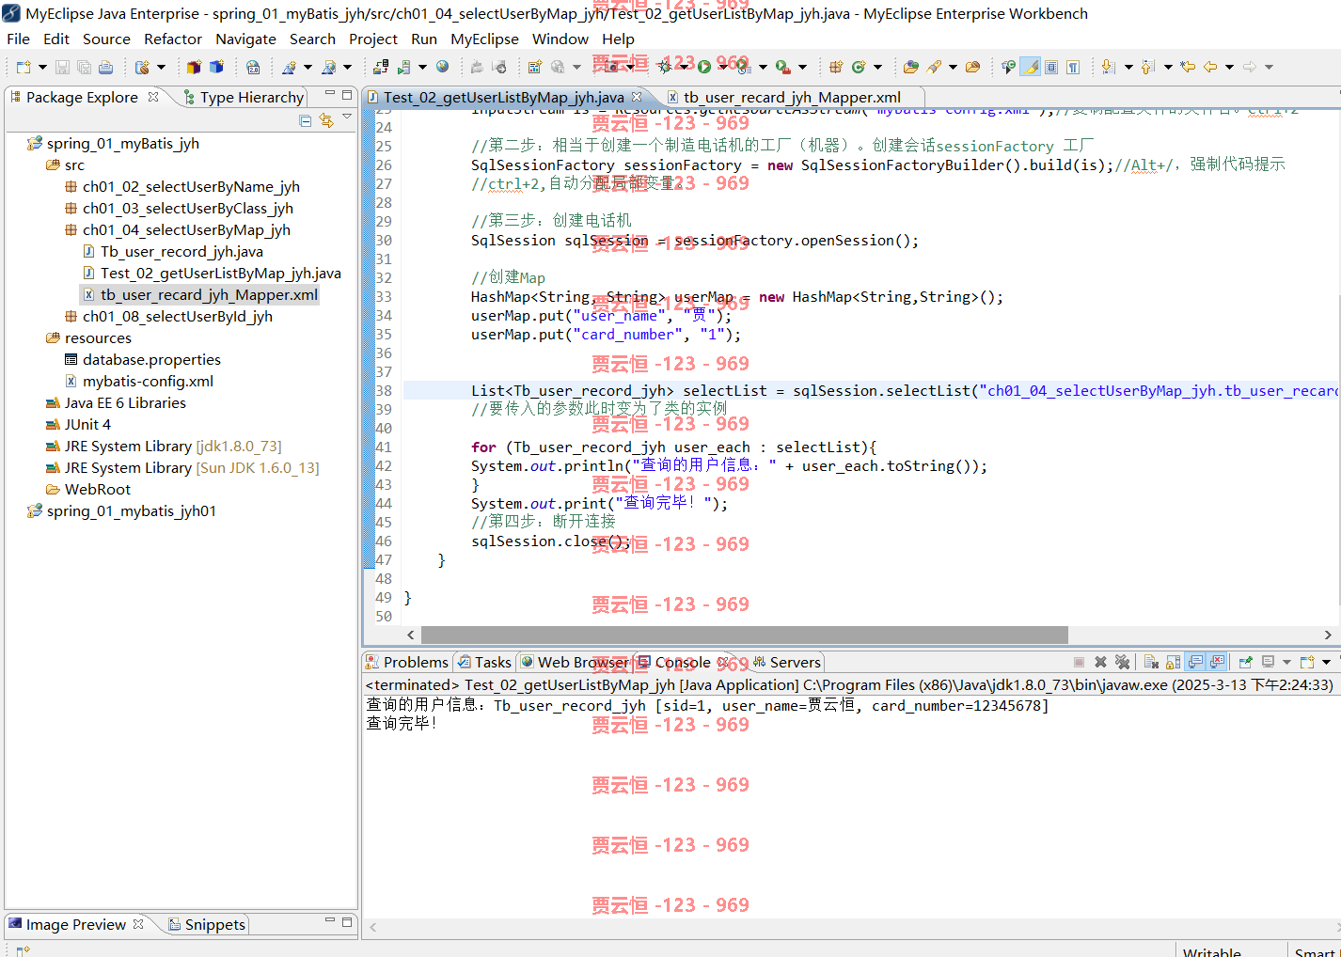Toggle Scroll Lock in Console toolbar
Viewport: 1341px width, 957px height.
coord(1174,662)
